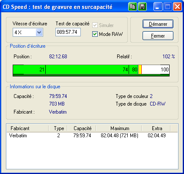Click the 74 minute marker on progress bar
The width and height of the screenshot is (184, 174).
point(125,70)
